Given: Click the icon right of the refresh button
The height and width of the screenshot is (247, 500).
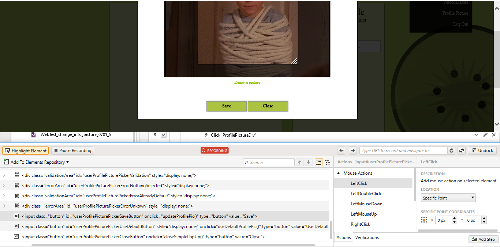Looking at the screenshot, I should (x=461, y=151).
